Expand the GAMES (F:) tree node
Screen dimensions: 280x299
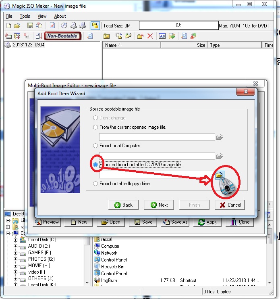[x=15, y=253]
